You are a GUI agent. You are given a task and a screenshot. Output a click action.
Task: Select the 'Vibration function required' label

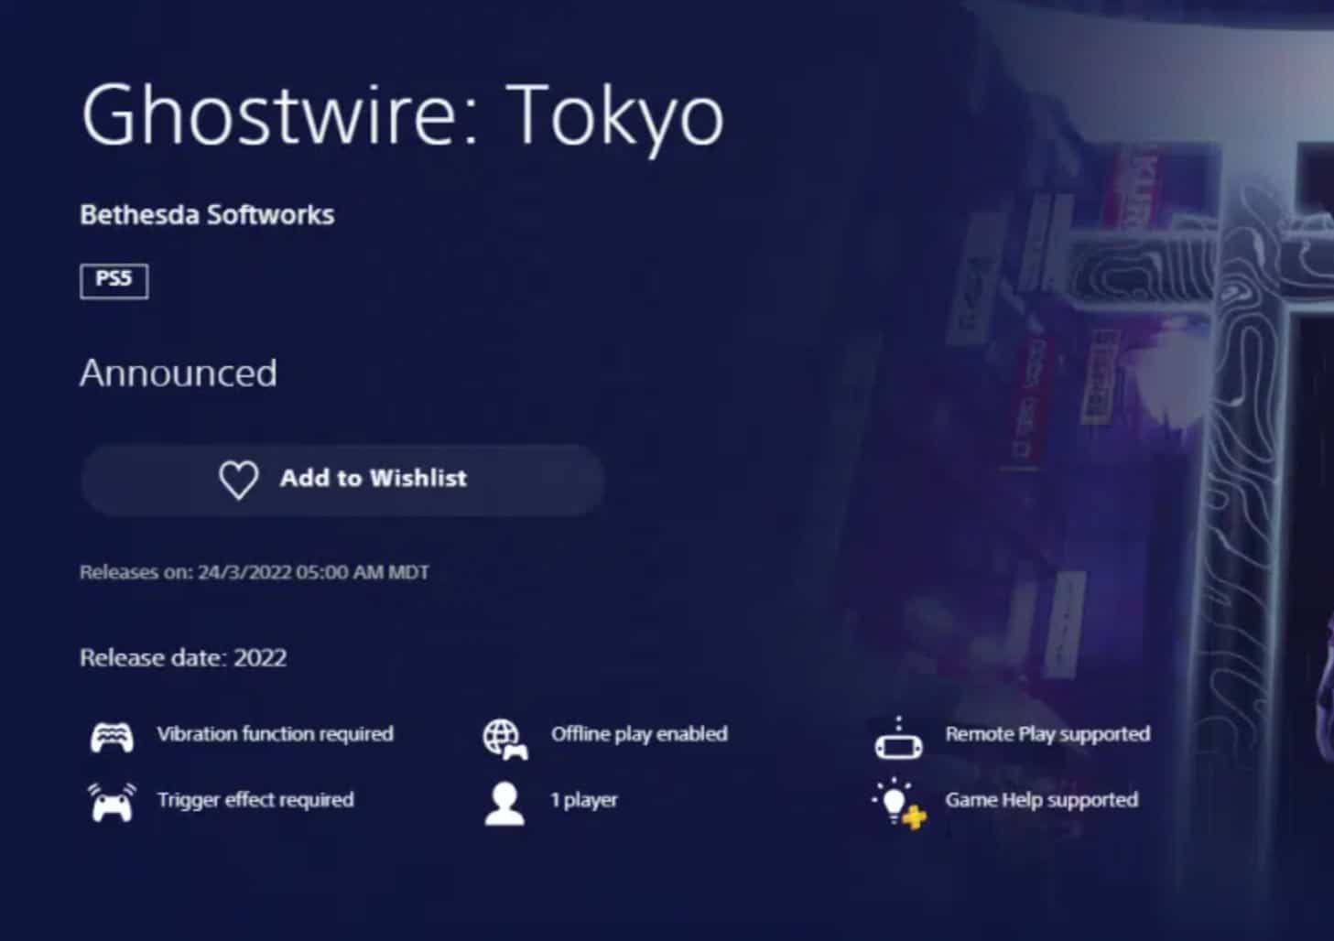(x=275, y=734)
